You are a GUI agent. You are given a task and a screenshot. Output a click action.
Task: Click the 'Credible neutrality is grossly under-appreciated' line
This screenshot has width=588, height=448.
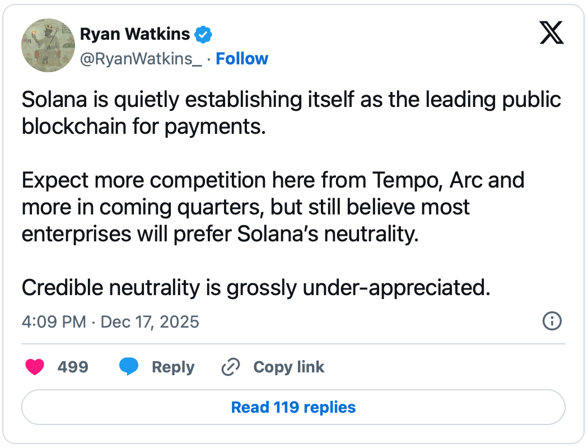(x=256, y=287)
